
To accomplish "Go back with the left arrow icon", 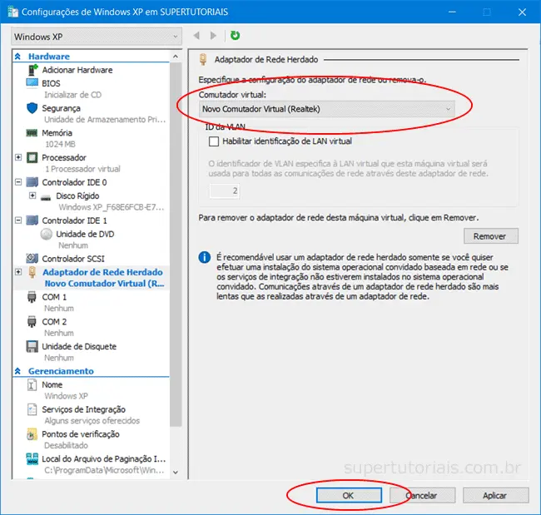I will pos(196,36).
